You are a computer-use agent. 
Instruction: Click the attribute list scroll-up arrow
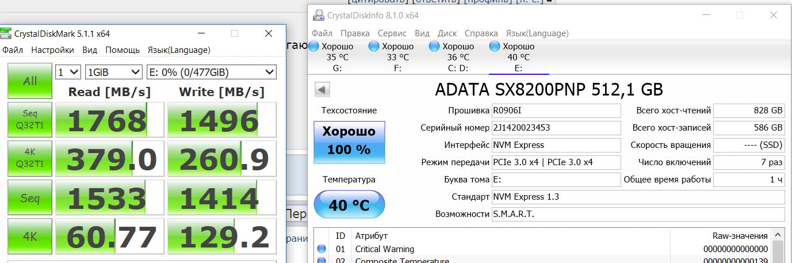click(777, 235)
